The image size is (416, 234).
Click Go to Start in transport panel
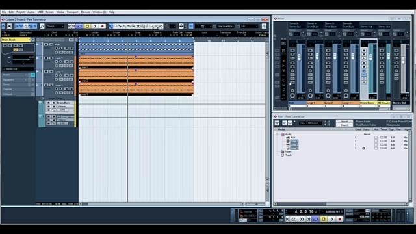point(288,219)
